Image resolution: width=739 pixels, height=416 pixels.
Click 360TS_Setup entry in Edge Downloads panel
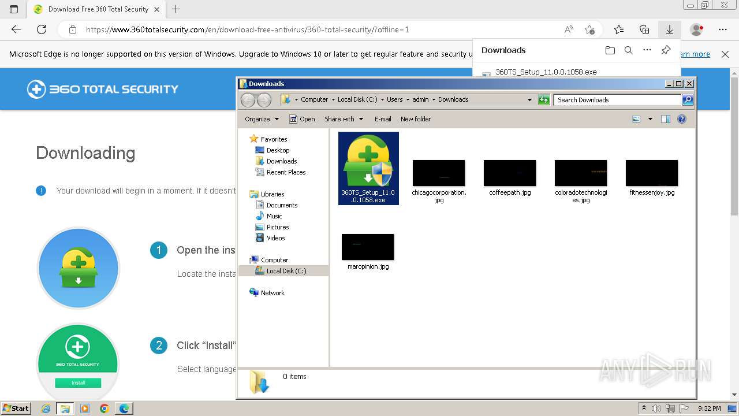[546, 72]
